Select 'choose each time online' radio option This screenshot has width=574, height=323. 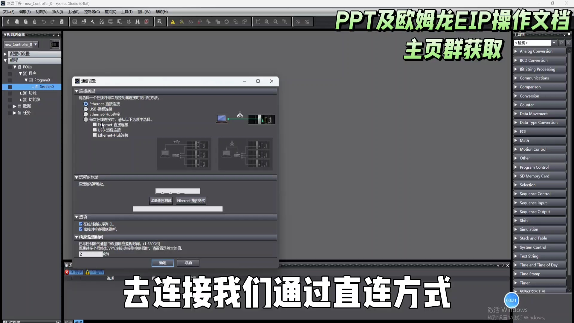tap(86, 120)
